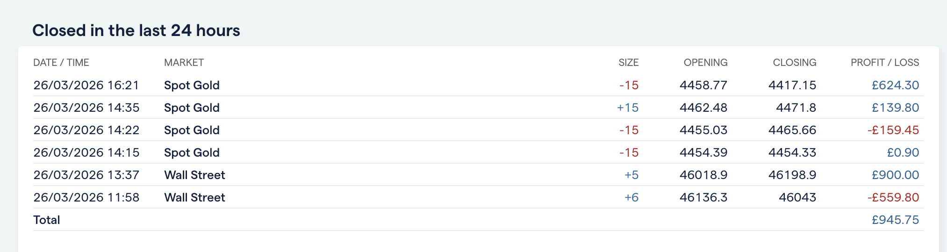Screen dimensions: 947x252
Task: Click the Wall Street market at 11:58
Action: point(194,197)
